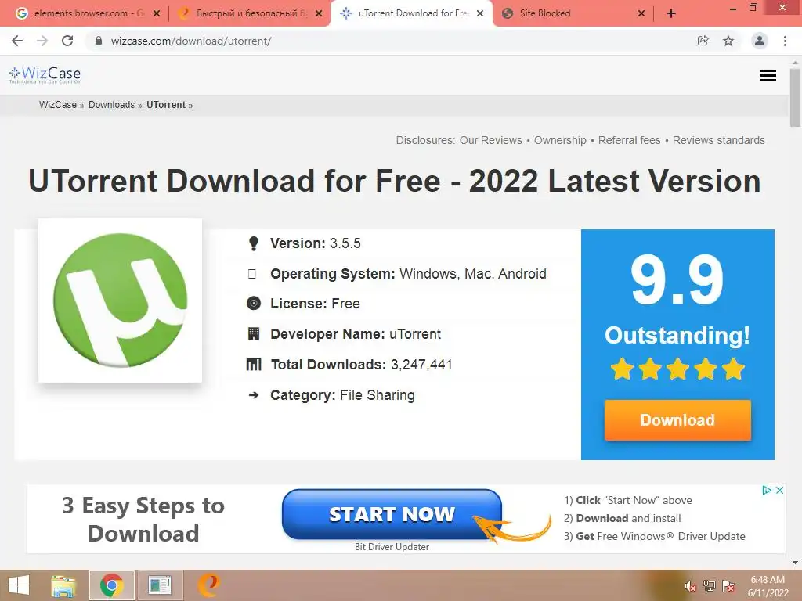Open the Reviews standards link
The width and height of the screenshot is (802, 601).
[x=719, y=140]
